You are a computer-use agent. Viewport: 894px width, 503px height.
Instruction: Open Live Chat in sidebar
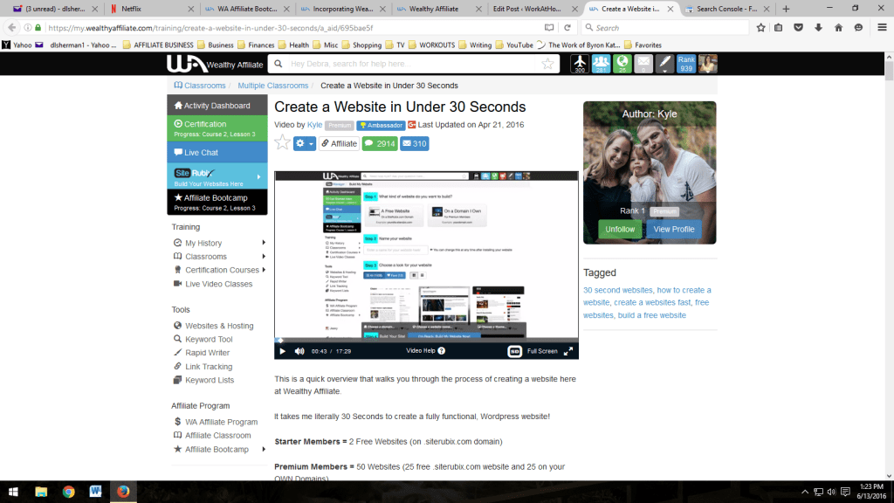coord(217,152)
